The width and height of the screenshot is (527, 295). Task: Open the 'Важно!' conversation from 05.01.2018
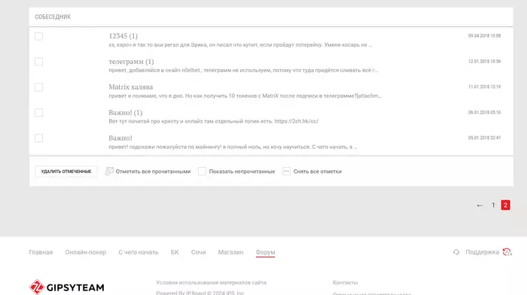click(x=120, y=138)
